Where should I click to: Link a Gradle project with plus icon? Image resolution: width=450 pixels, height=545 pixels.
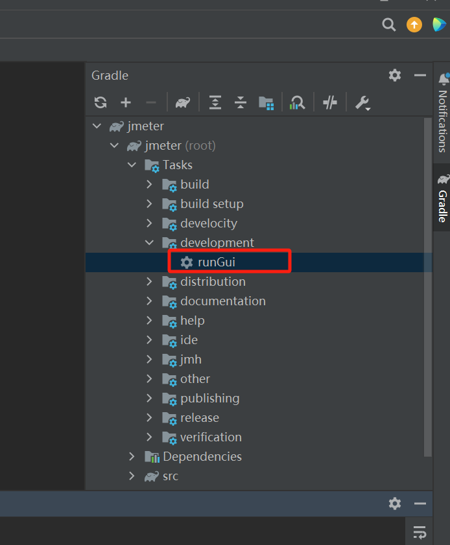coord(126,102)
